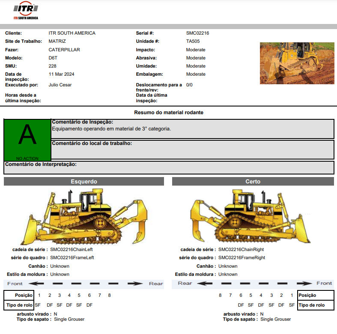
Task: Select left position number 8
Action: (x=109, y=296)
